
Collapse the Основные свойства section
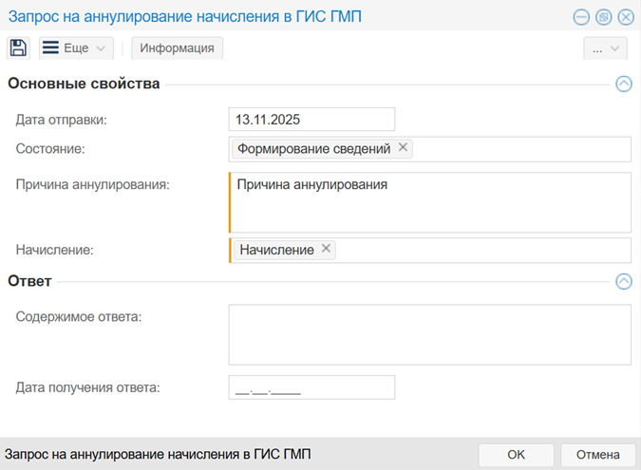623,84
